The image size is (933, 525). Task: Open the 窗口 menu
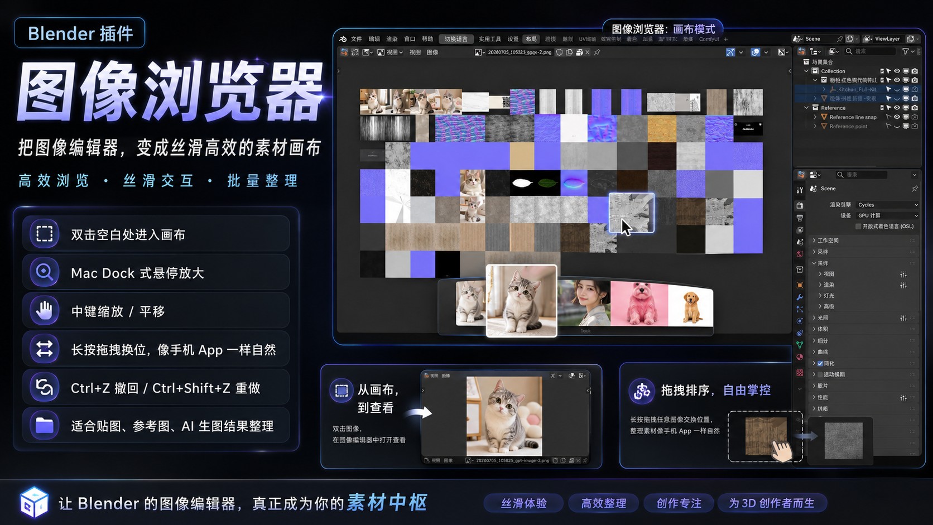pos(410,39)
